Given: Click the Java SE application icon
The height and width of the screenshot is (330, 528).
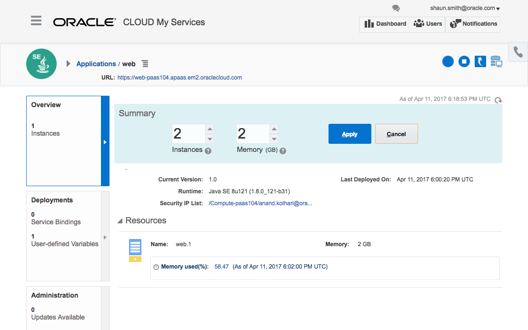Looking at the screenshot, I should click(41, 64).
